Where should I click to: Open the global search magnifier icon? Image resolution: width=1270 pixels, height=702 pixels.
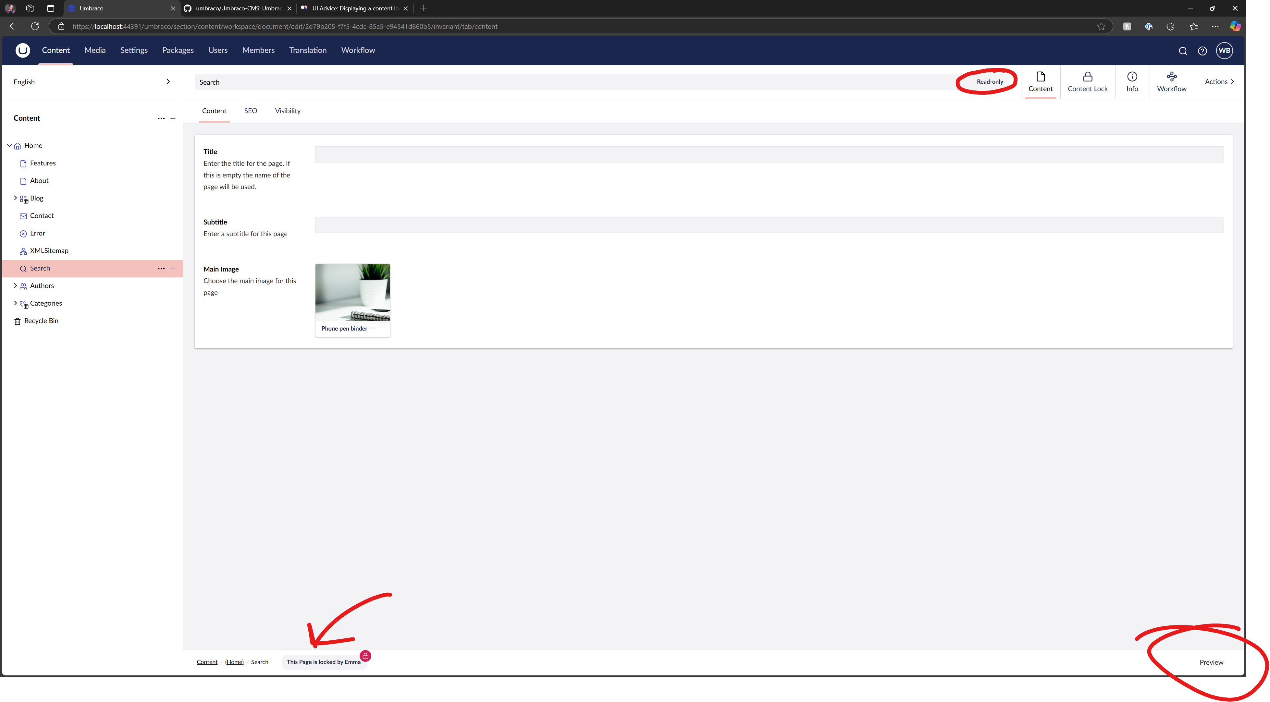pyautogui.click(x=1183, y=51)
